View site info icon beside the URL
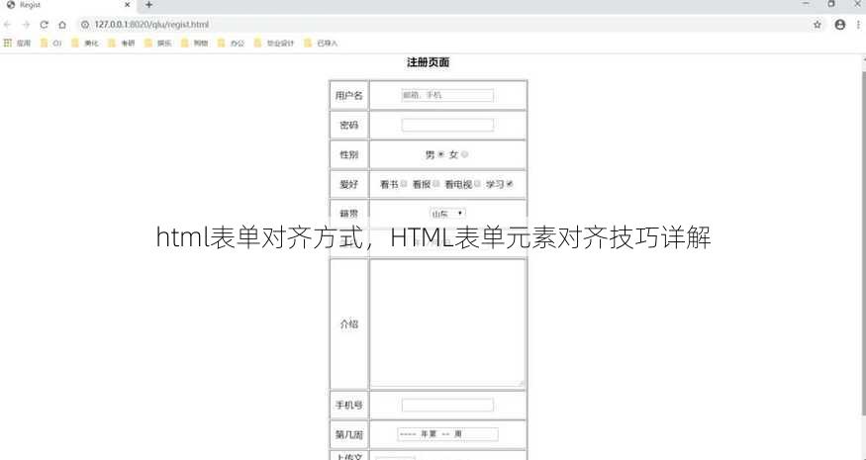The width and height of the screenshot is (866, 460). coord(85,25)
